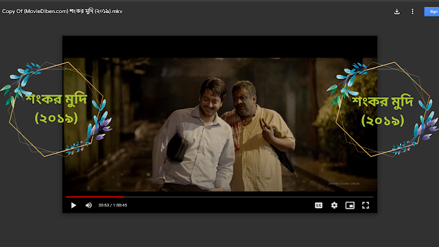Play the video
439x247 pixels.
pyautogui.click(x=73, y=205)
